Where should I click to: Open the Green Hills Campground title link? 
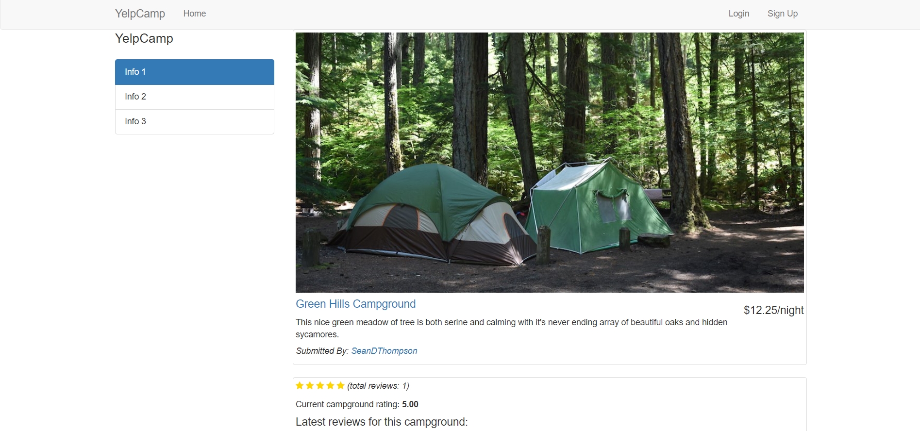356,304
